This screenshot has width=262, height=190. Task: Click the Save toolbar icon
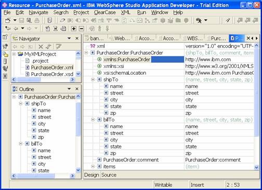[21, 20]
